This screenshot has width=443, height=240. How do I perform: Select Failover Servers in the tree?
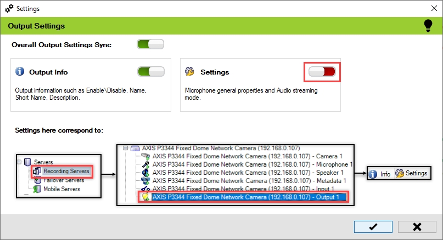64,180
